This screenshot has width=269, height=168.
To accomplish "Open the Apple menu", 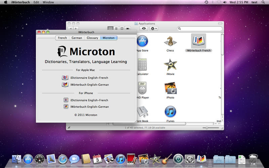I will point(6,2).
